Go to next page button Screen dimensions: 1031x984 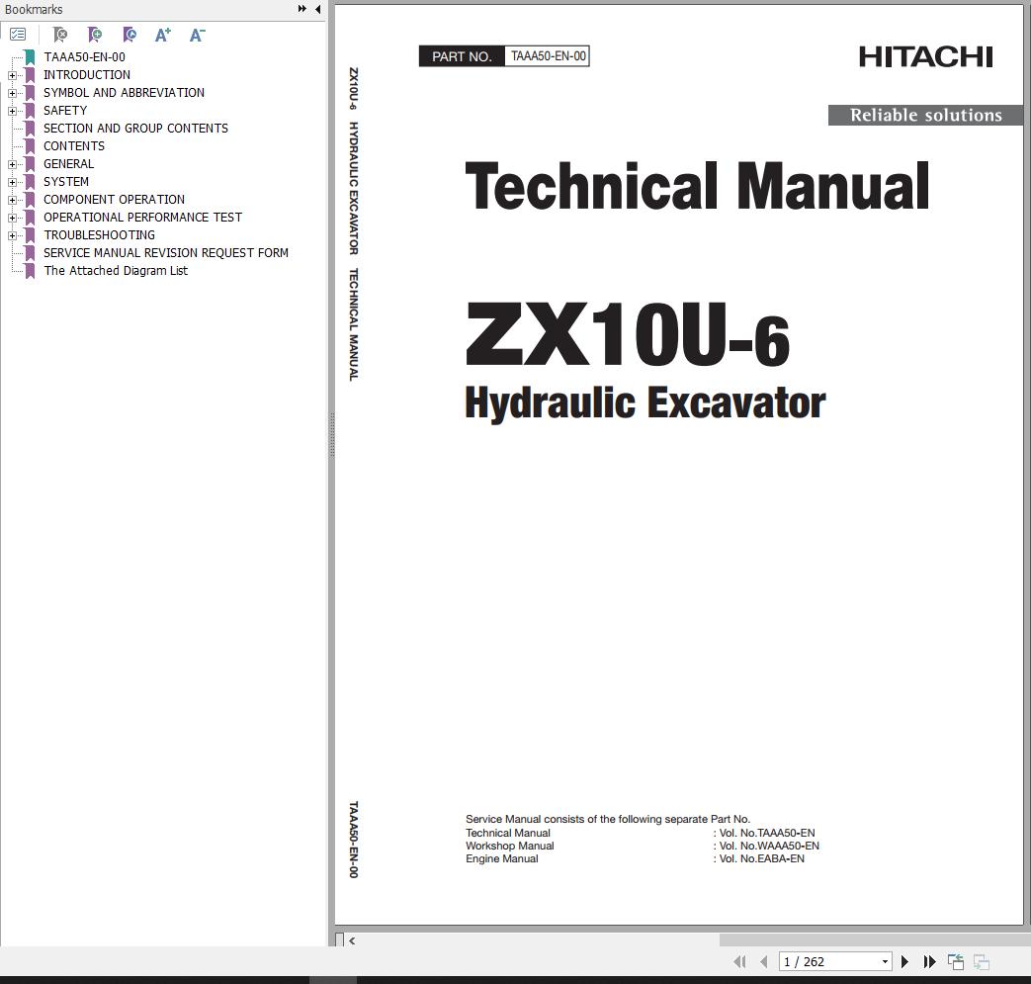pyautogui.click(x=904, y=961)
